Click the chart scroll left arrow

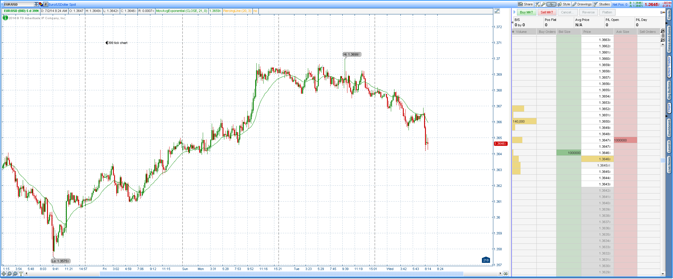pos(26,274)
